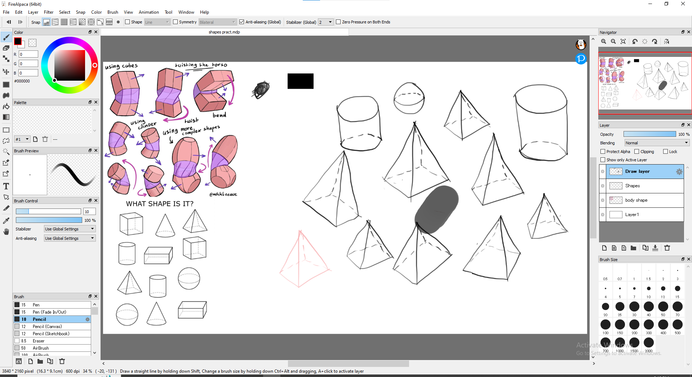Image resolution: width=692 pixels, height=377 pixels.
Task: Select the Operation arrow tool
Action: 6,197
